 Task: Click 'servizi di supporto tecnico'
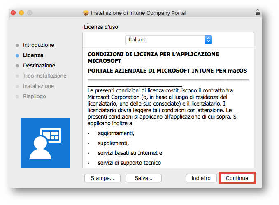(129, 163)
